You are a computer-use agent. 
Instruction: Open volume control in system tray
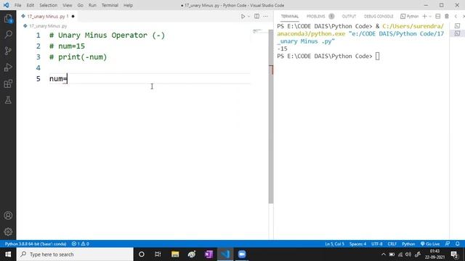(408, 254)
